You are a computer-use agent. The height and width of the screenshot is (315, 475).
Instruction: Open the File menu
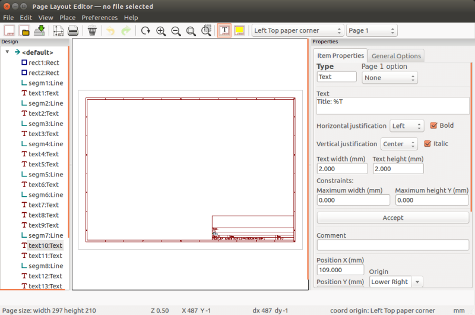(x=8, y=18)
